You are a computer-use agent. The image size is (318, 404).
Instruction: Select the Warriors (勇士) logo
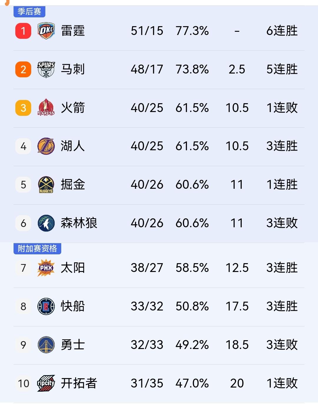tap(45, 345)
